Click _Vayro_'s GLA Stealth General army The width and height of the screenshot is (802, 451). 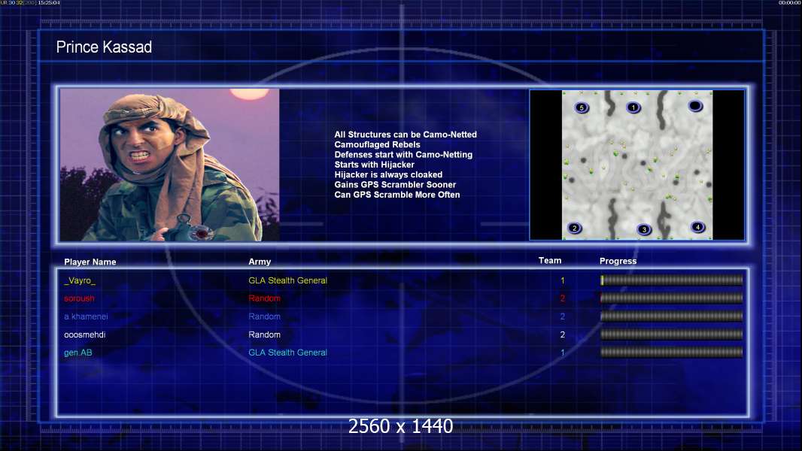(287, 280)
